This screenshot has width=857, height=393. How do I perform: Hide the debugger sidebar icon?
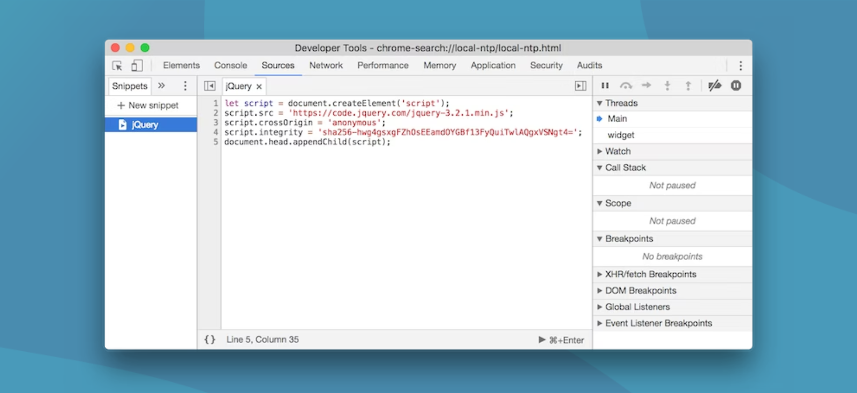581,86
